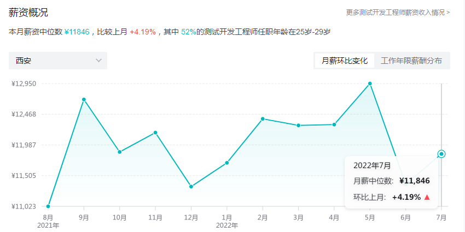This screenshot has height=232, width=465.
Task: Select the 5月 peak data point
Action: pyautogui.click(x=370, y=84)
